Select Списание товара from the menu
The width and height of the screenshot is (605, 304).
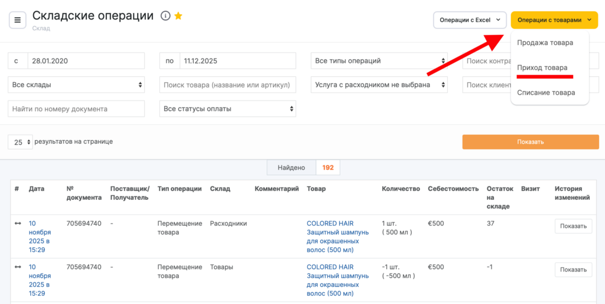[545, 92]
